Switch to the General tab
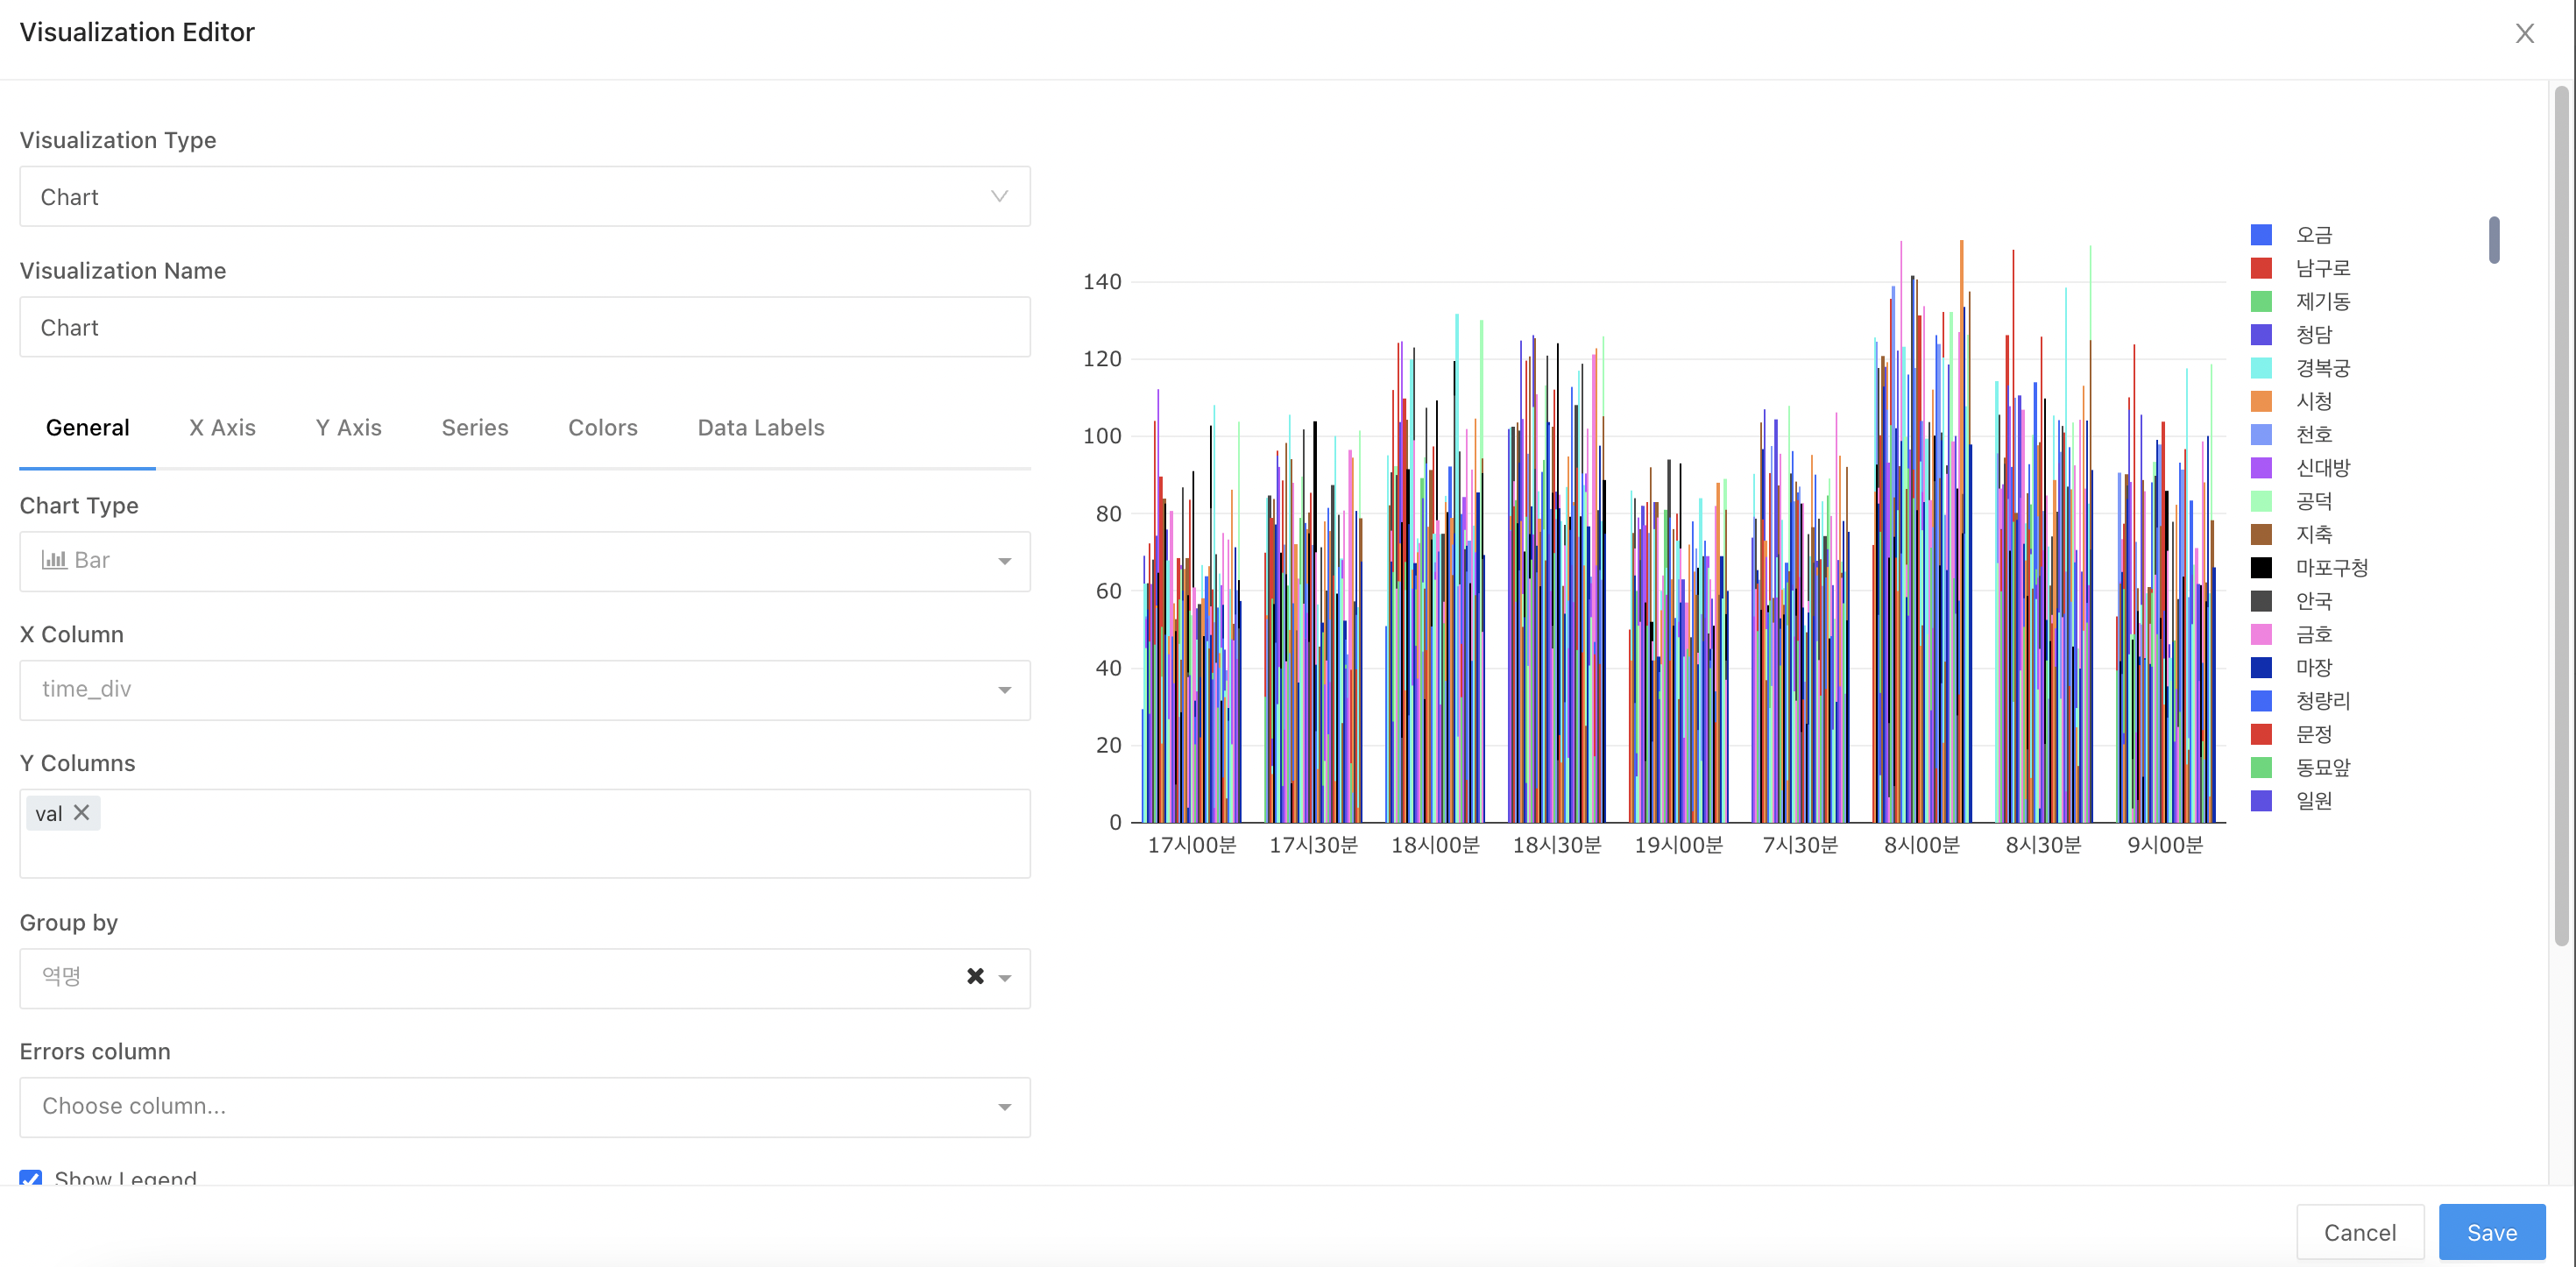2576x1267 pixels. click(87, 428)
